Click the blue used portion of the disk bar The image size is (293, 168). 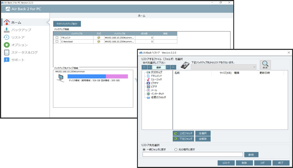87,76
